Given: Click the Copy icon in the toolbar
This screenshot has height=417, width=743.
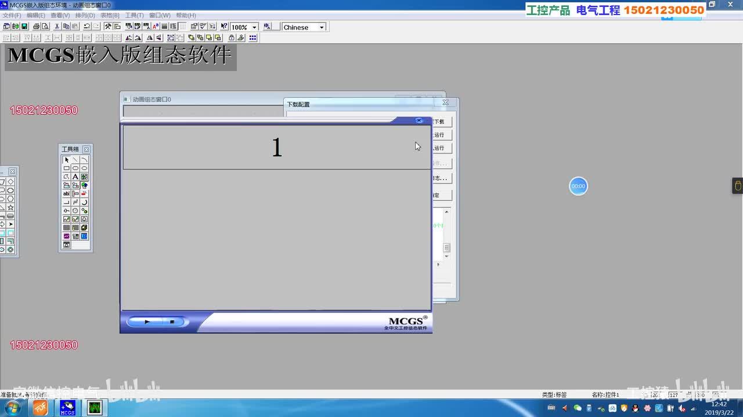Looking at the screenshot, I should click(66, 27).
